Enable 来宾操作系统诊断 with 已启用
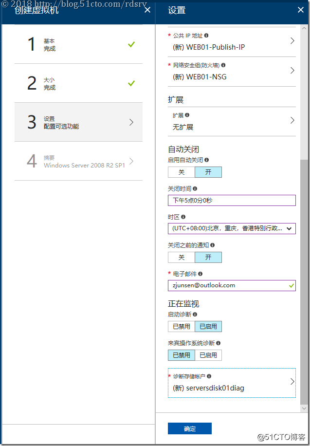The image size is (310, 446). tap(208, 355)
